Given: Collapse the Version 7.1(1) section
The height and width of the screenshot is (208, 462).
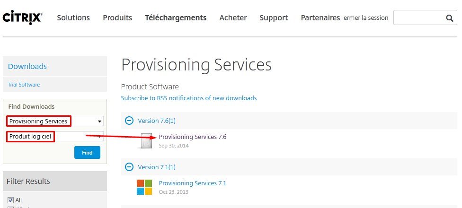Looking at the screenshot, I should 129,167.
